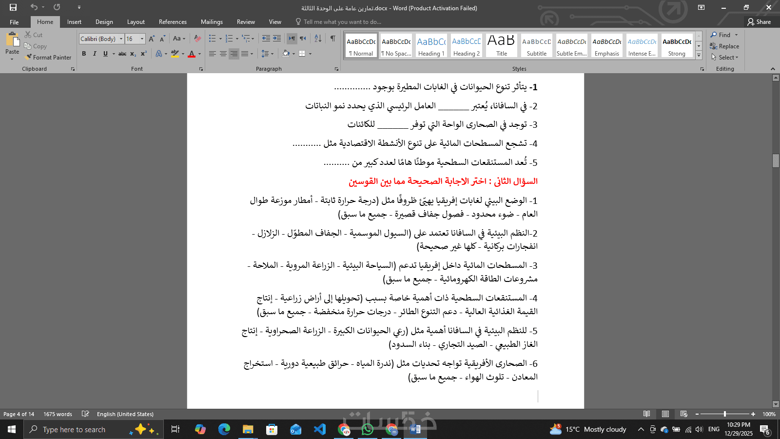This screenshot has height=439, width=780.
Task: Click the zoom slider handle
Action: tap(725, 414)
